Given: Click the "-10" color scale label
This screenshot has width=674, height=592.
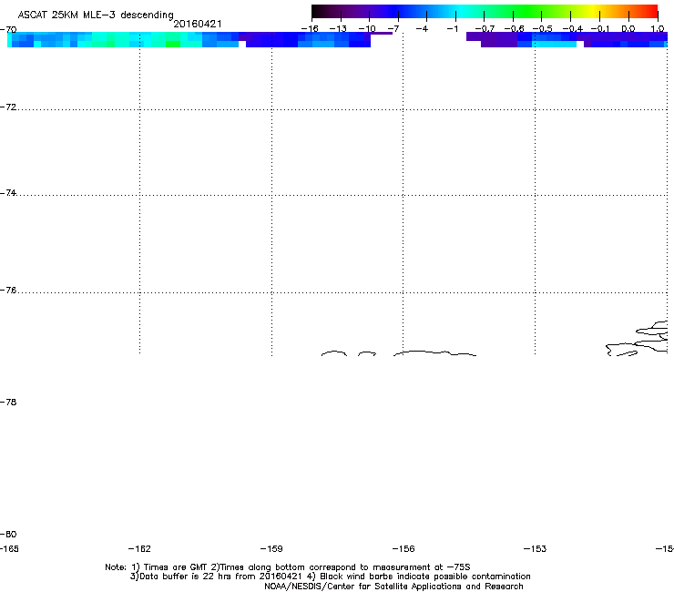Looking at the screenshot, I should click(367, 29).
